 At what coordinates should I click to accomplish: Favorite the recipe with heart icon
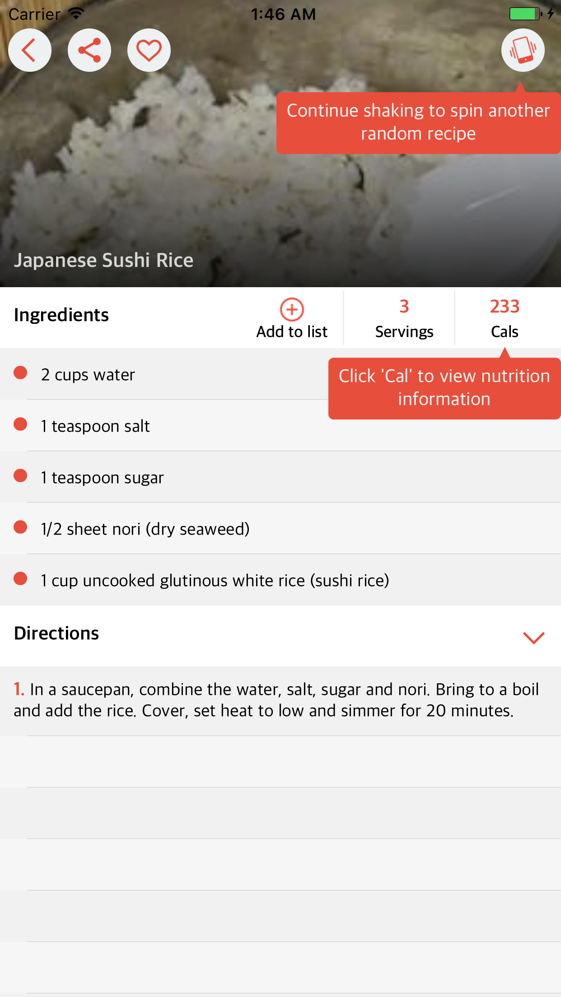pyautogui.click(x=149, y=50)
